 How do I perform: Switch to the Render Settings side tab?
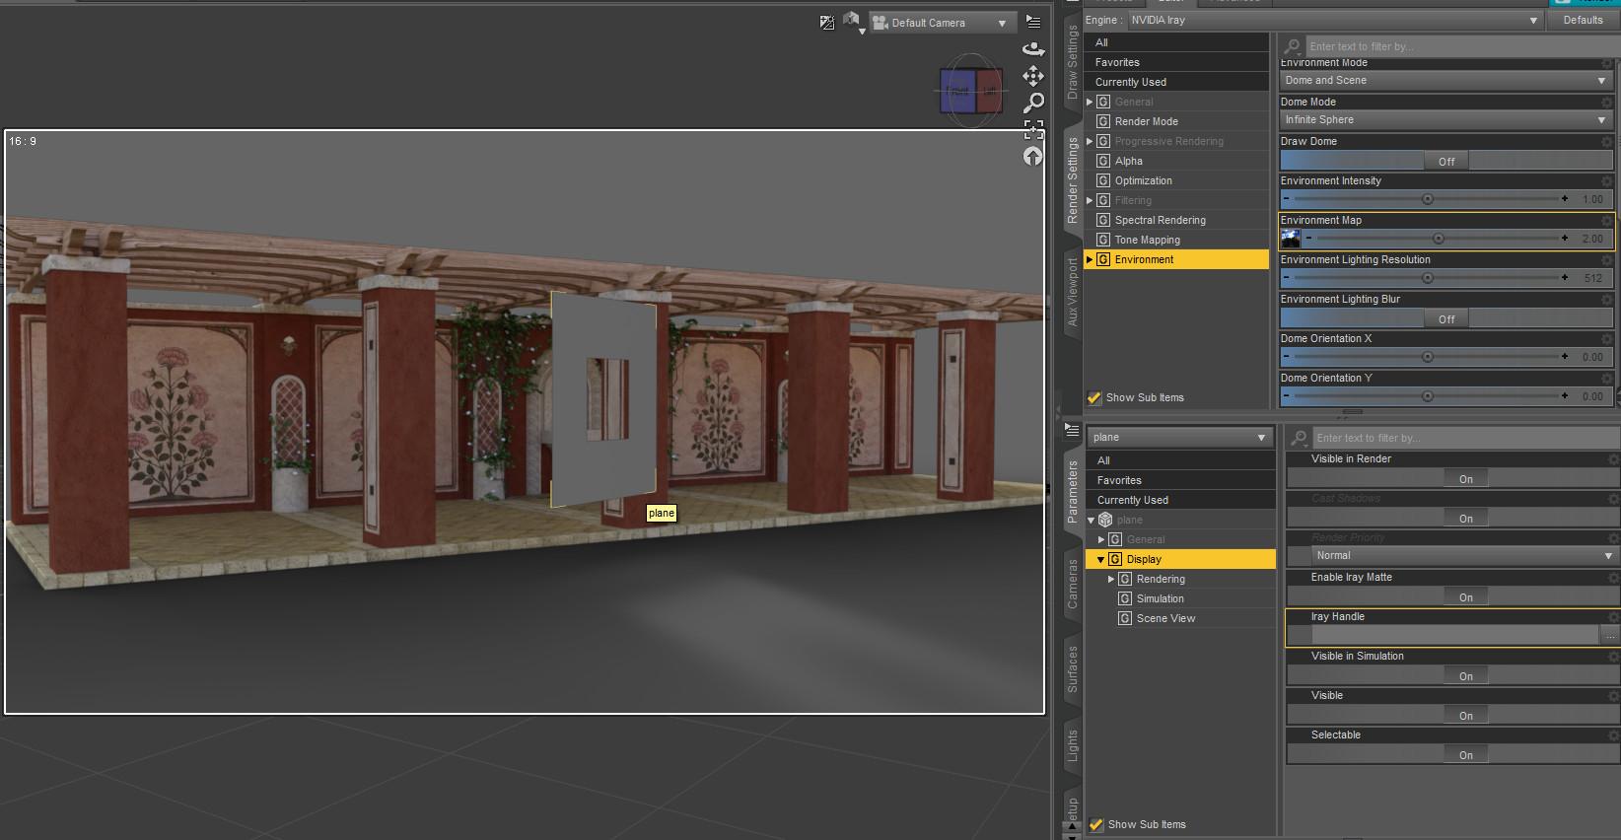click(1073, 179)
